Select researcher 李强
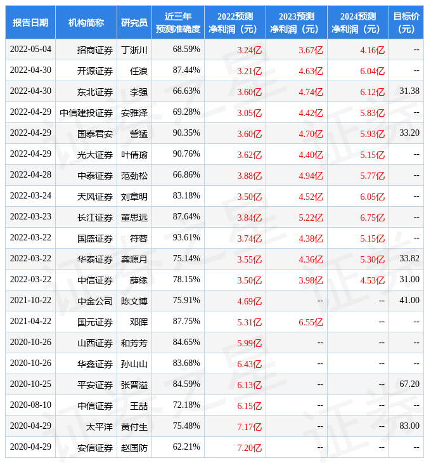 (139, 92)
